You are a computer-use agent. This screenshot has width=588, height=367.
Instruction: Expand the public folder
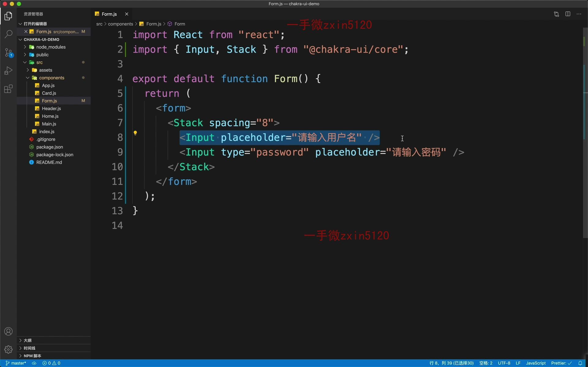tap(54, 55)
